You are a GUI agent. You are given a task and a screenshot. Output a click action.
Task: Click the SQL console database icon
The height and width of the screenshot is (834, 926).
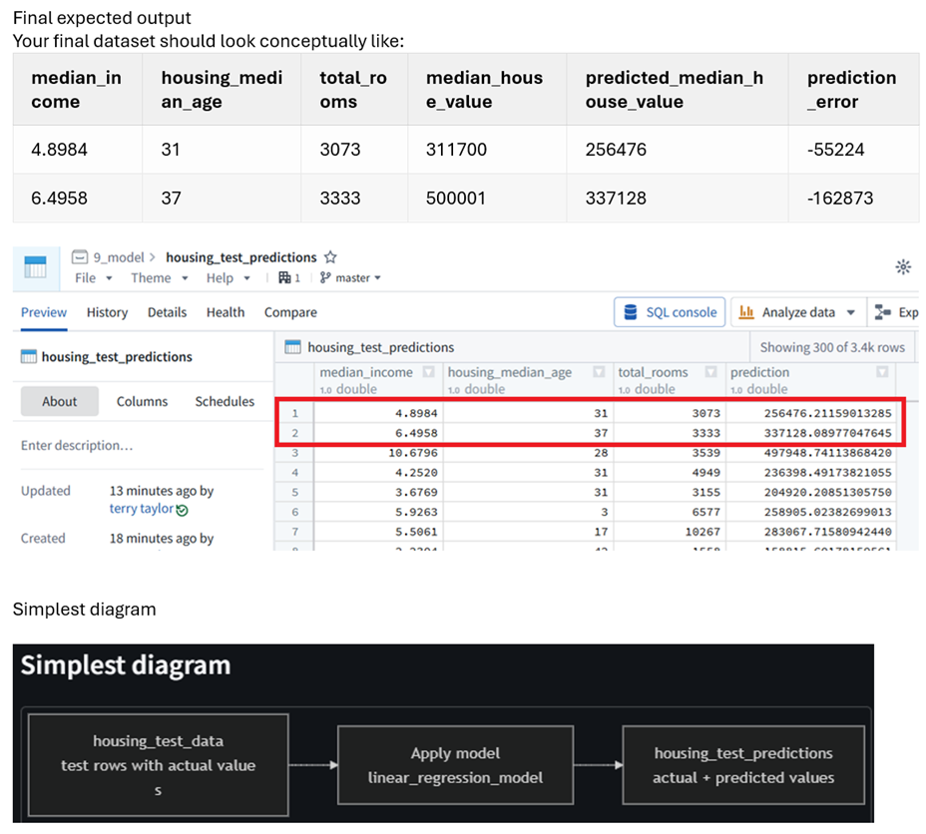click(630, 312)
